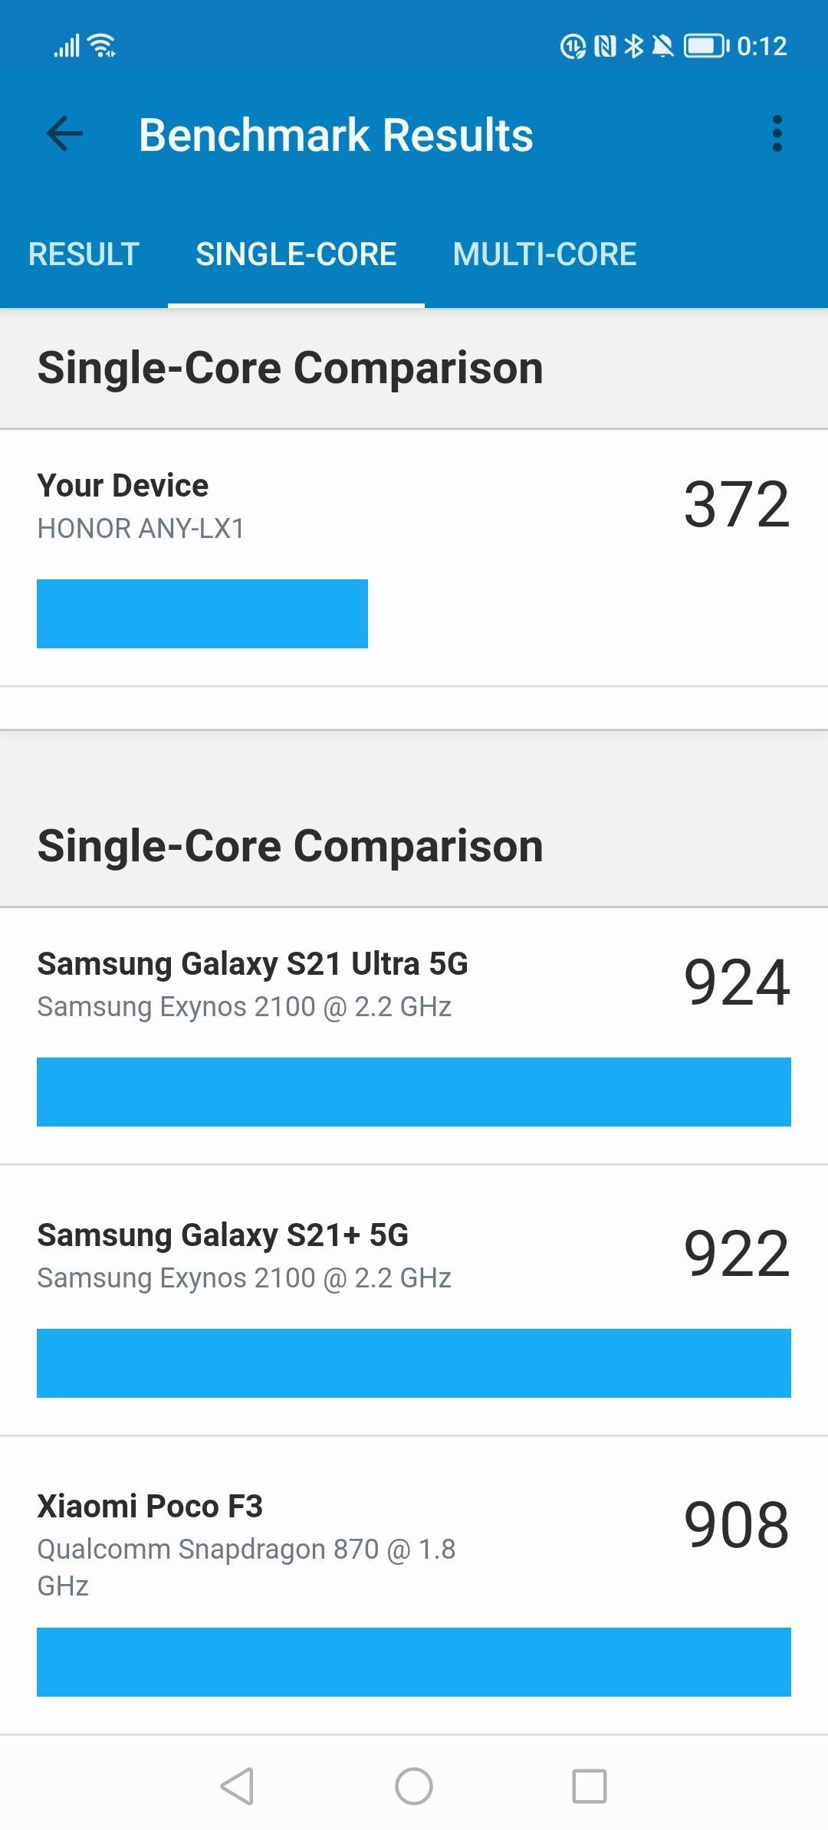Screen dimensions: 828x1830
Task: Tap the Your Device label
Action: (x=123, y=486)
